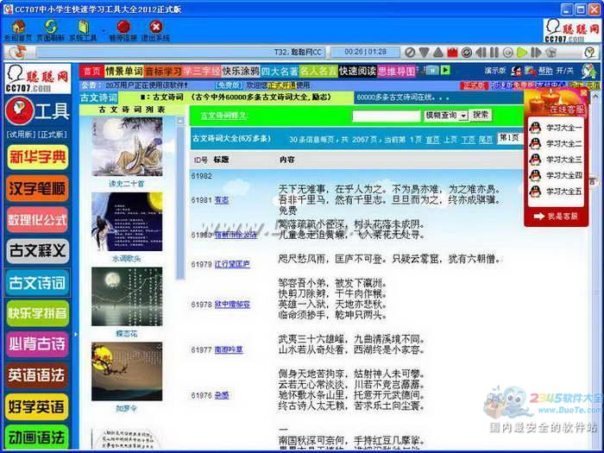Click the 搜索 search button
This screenshot has height=453, width=604.
click(481, 115)
